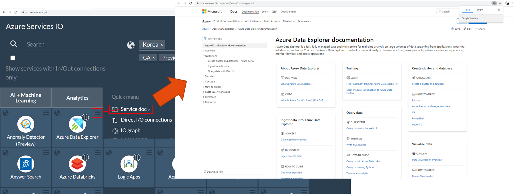
Task: Click the Microsoft logo on the Docs page
Action: point(212,11)
